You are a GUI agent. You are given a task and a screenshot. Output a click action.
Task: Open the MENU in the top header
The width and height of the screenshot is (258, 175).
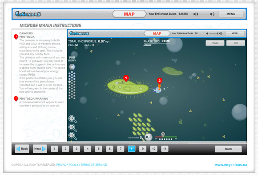click(x=231, y=14)
